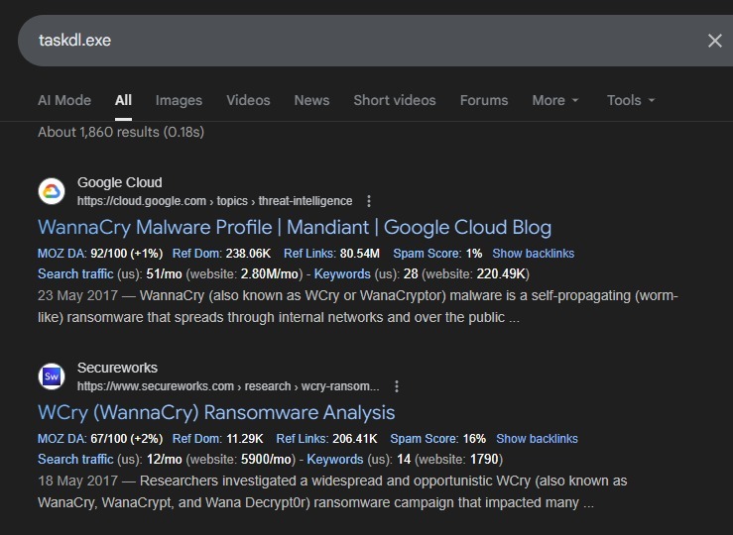Select the Forums tab

(484, 100)
